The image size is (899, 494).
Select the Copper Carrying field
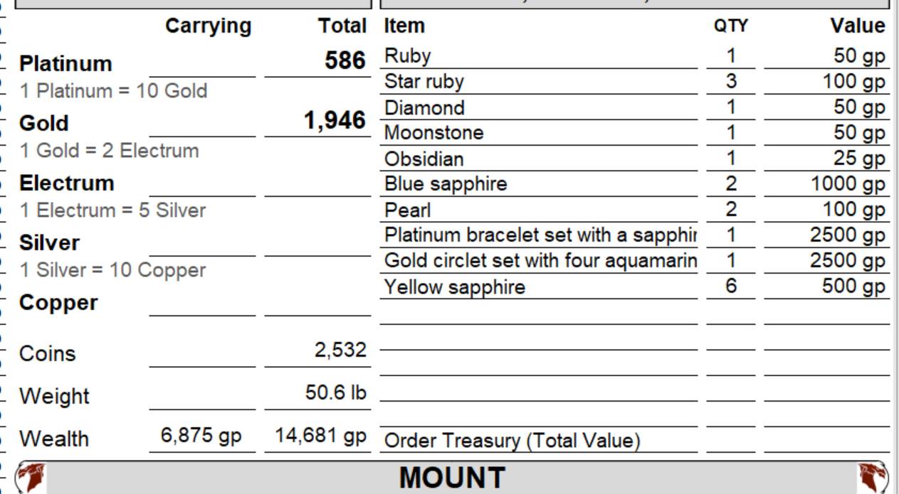pyautogui.click(x=202, y=301)
